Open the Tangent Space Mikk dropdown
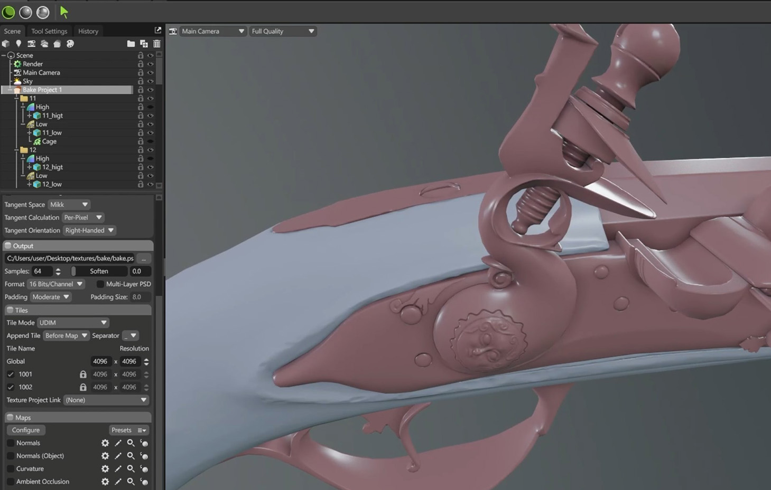Image resolution: width=771 pixels, height=490 pixels. [x=69, y=204]
